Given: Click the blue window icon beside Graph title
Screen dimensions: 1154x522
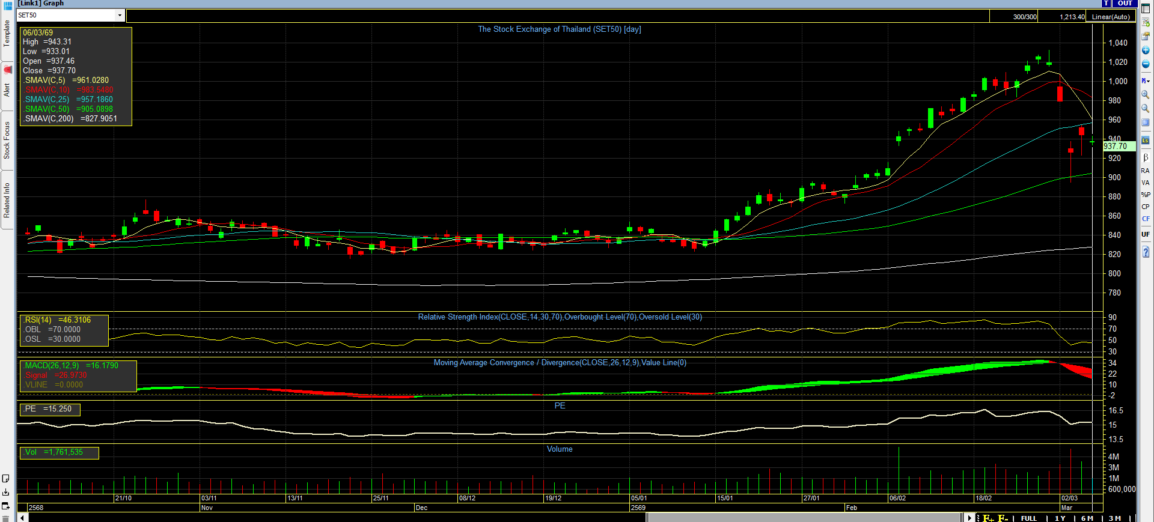Looking at the screenshot, I should pos(8,5).
